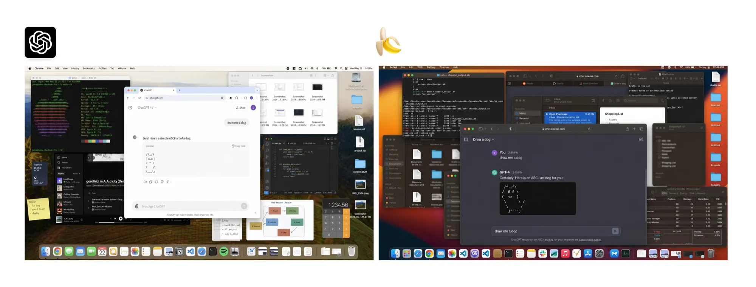Open the sparkle model switcher under the reply
Viewport: 756px width, 287px height.
(x=169, y=182)
